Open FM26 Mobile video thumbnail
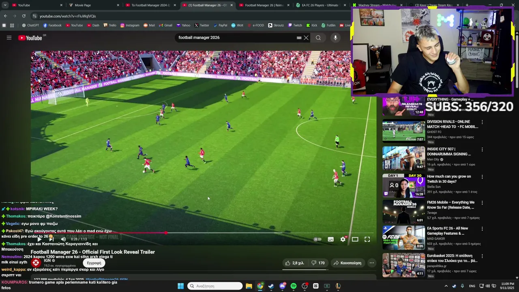The width and height of the screenshot is (519, 292). coord(403,211)
